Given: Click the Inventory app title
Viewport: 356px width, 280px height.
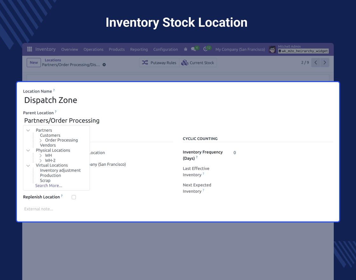Looking at the screenshot, I should [x=45, y=49].
